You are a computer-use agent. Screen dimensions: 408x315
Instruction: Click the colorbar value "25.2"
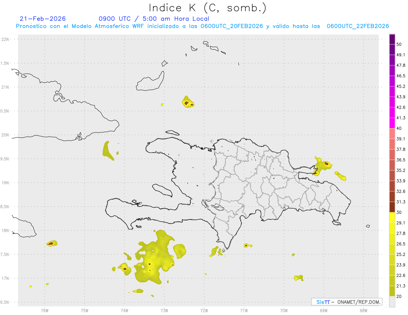(x=401, y=254)
